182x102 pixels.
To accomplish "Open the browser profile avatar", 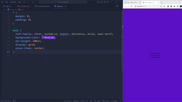I will click(x=181, y=6).
